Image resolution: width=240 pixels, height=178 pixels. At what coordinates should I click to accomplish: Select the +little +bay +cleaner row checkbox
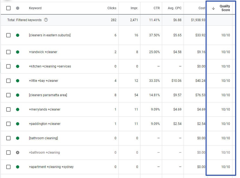[x=8, y=81]
